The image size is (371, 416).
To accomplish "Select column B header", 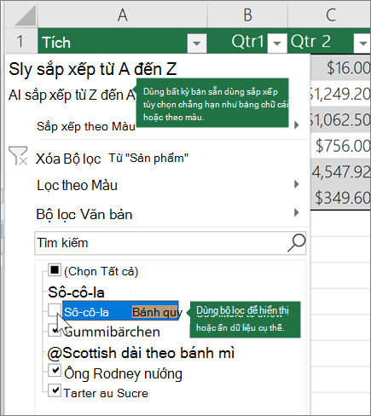I will (x=247, y=14).
